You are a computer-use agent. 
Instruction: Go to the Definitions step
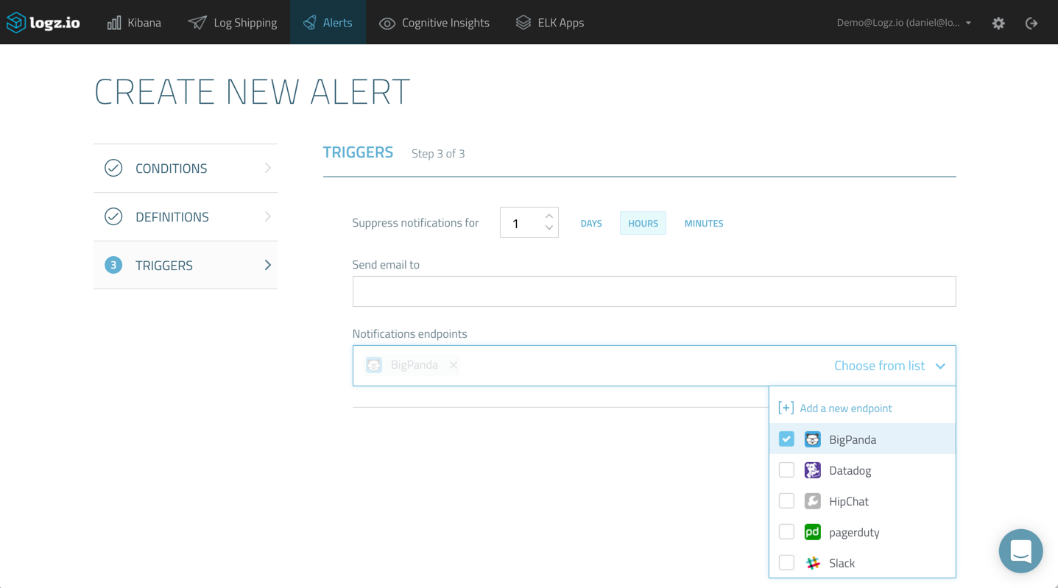[x=186, y=217]
